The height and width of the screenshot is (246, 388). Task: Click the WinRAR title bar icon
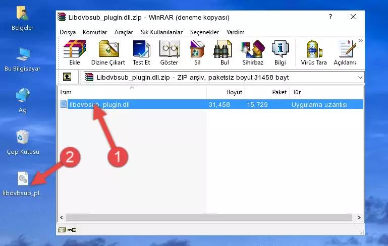click(x=62, y=17)
